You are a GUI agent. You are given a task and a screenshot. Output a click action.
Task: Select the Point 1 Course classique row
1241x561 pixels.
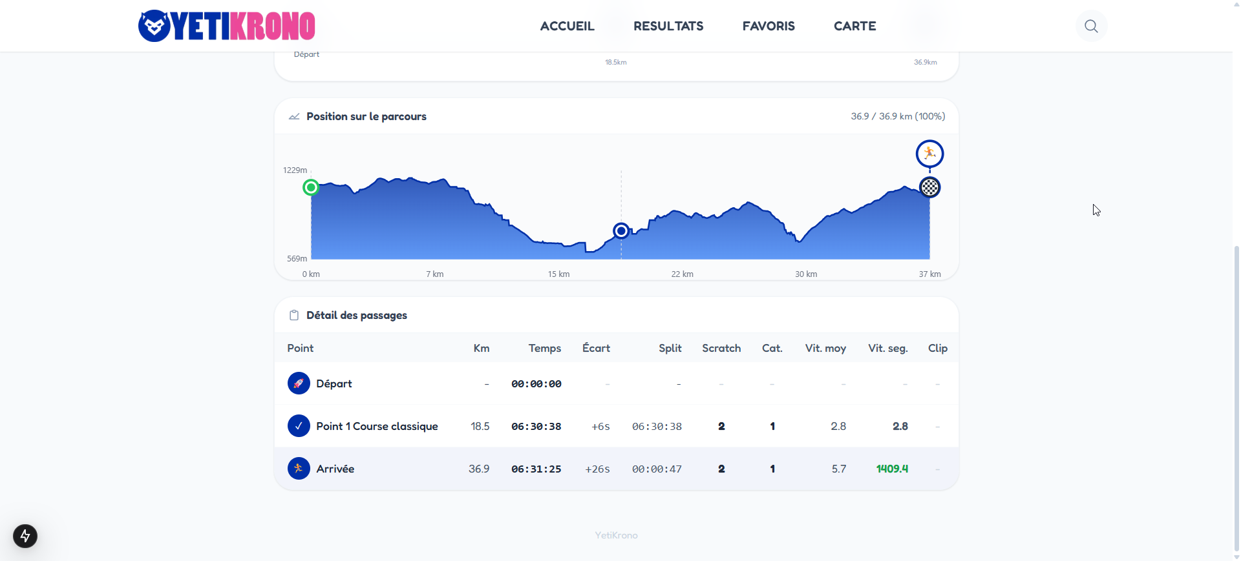(377, 426)
